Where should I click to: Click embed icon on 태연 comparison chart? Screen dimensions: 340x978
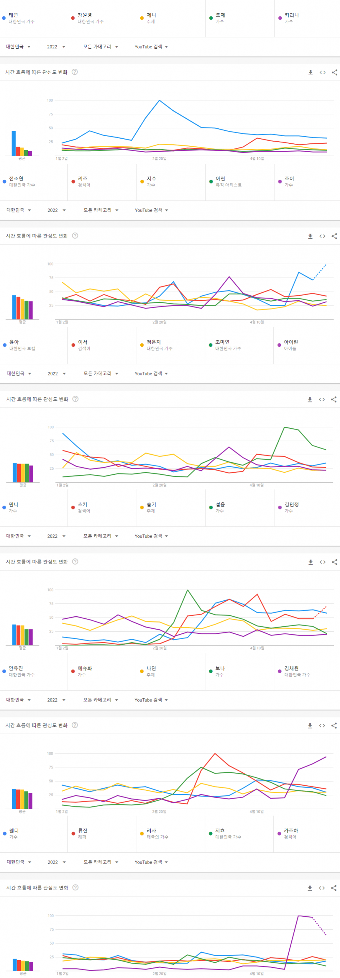pos(323,73)
